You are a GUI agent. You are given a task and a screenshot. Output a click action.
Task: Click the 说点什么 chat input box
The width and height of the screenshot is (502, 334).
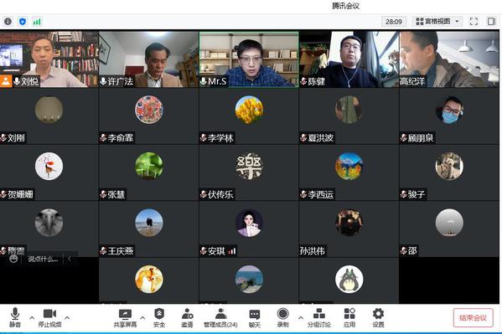[x=43, y=259]
